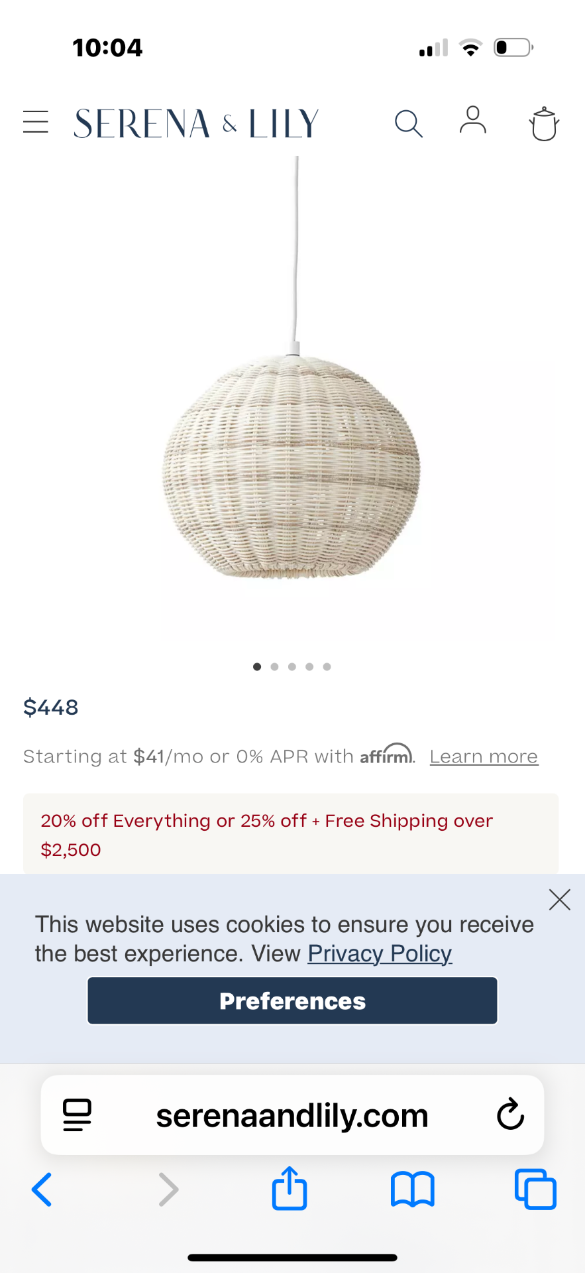Click Affirm's Learn more link
The height and width of the screenshot is (1273, 585).
pos(484,757)
